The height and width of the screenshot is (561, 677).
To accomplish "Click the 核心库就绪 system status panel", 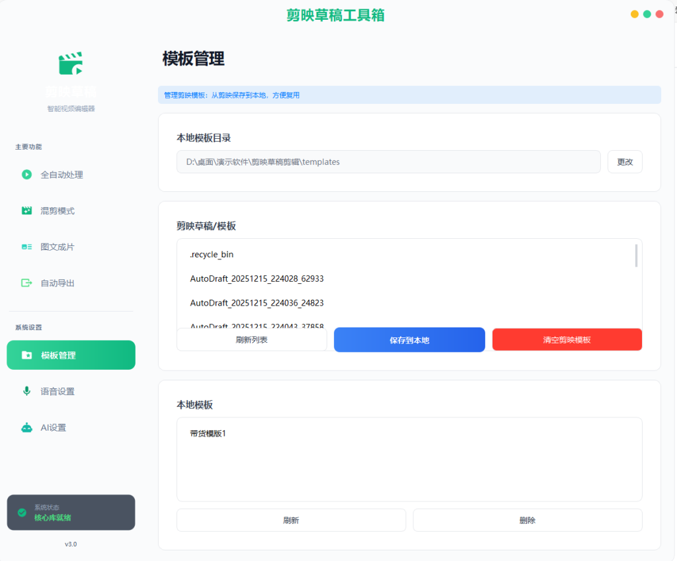I will coord(71,512).
